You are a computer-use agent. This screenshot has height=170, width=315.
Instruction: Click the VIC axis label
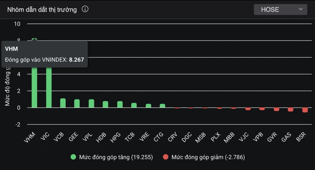[45, 136]
